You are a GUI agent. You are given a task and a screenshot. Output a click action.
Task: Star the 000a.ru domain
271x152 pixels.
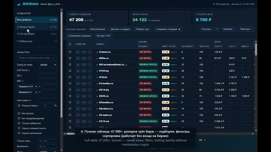tap(78, 58)
